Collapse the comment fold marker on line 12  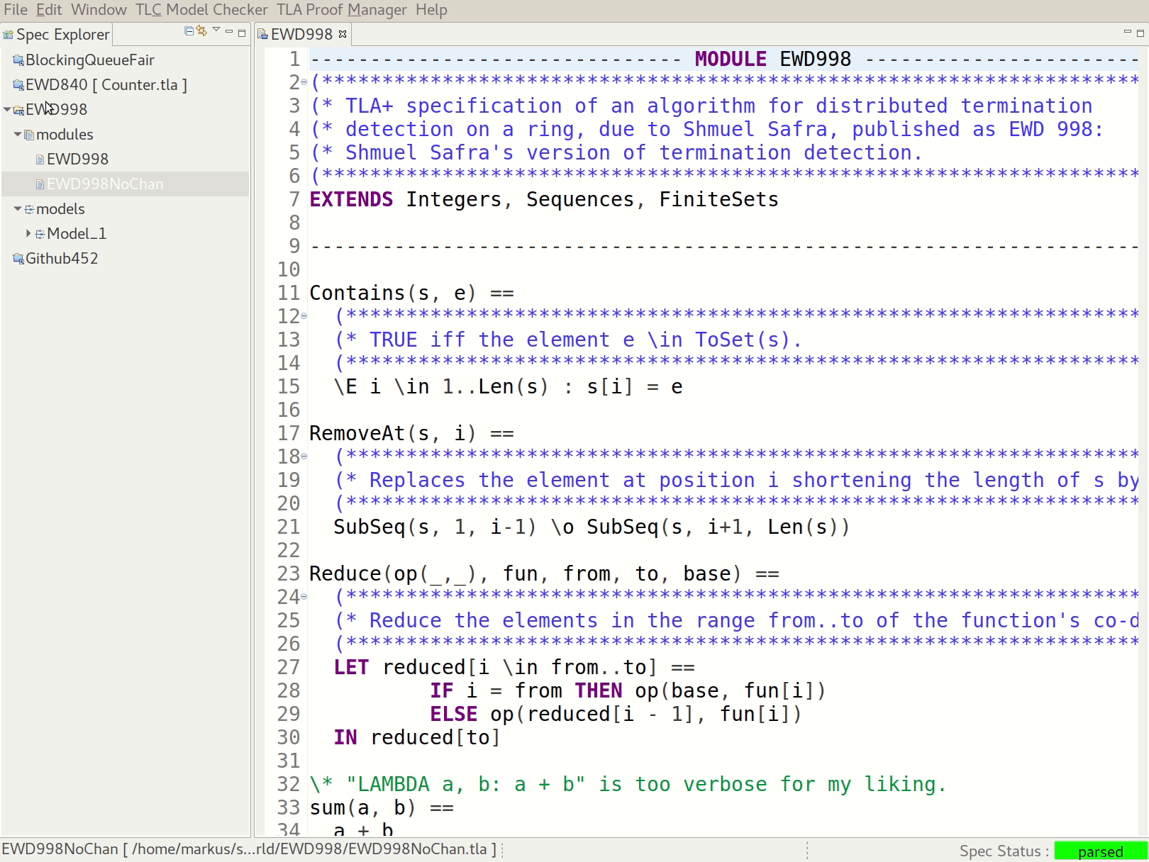pyautogui.click(x=304, y=316)
